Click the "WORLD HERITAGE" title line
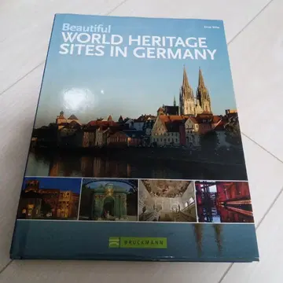Screen dimensions: 283x283 (135, 39)
